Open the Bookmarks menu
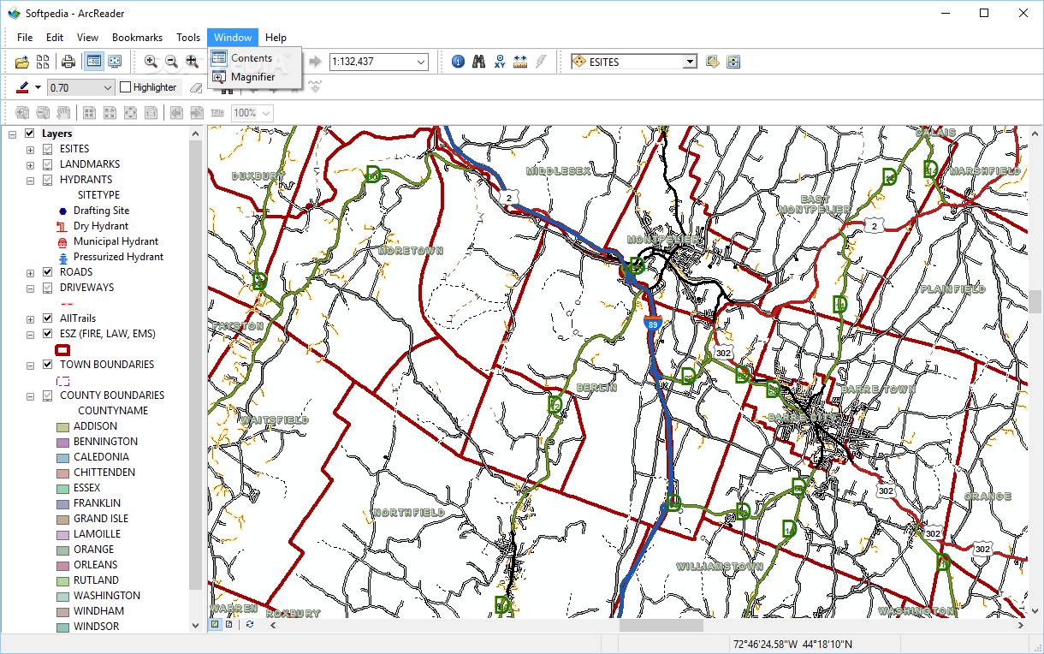 point(137,38)
